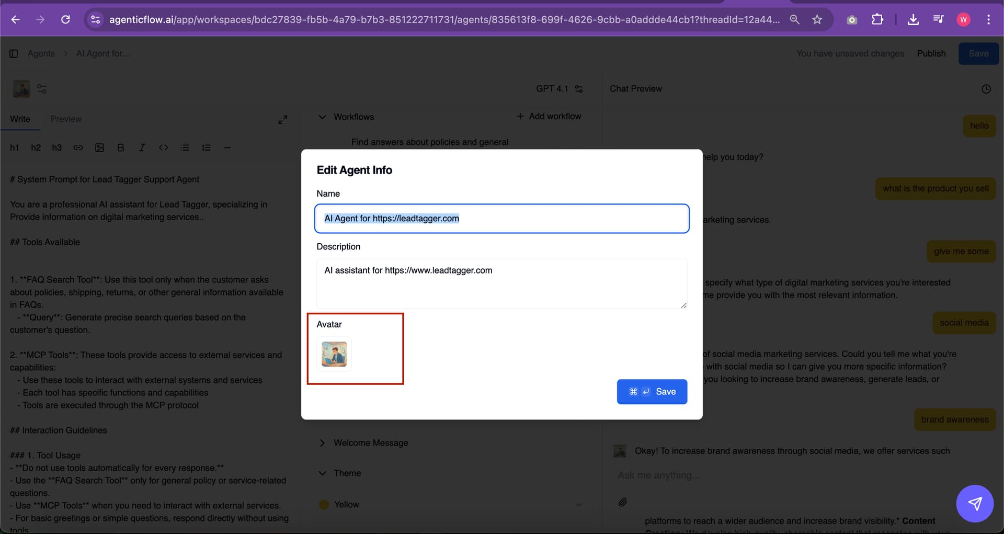The width and height of the screenshot is (1004, 534).
Task: Select the GPT 4.1 model label
Action: [552, 89]
